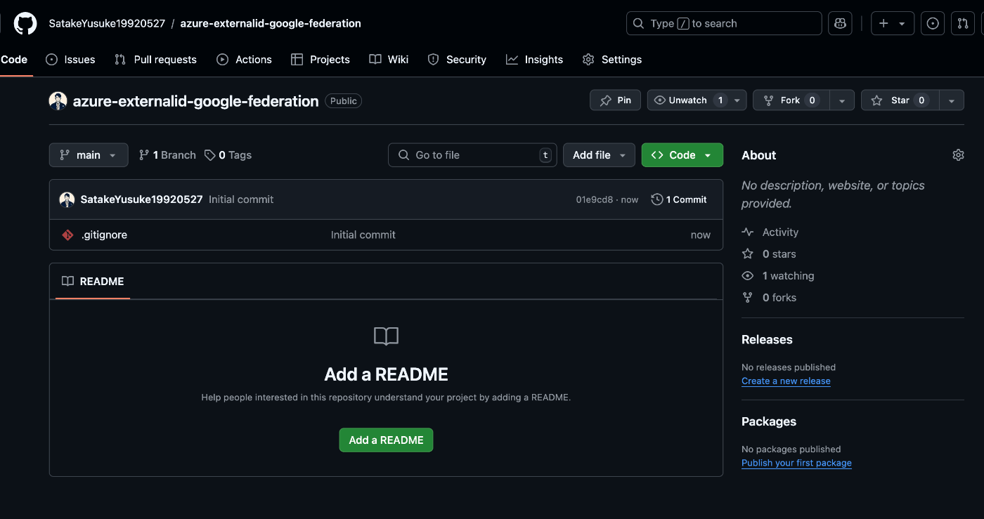This screenshot has height=519, width=984.
Task: Create new item with plus dropdown
Action: tap(893, 23)
